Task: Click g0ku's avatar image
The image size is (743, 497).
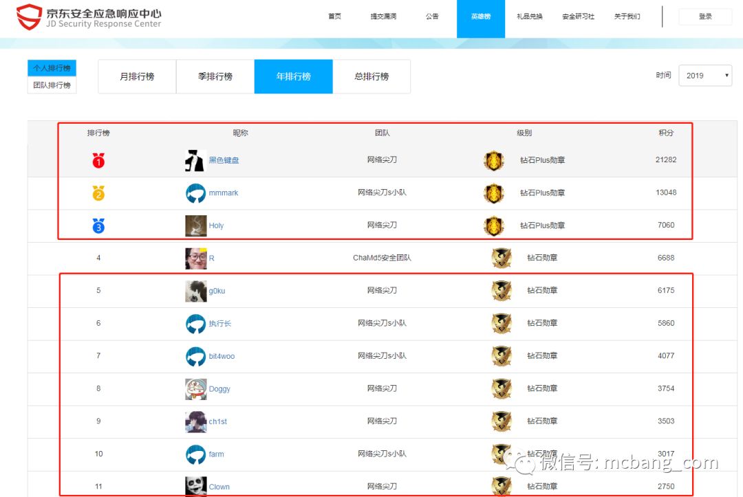Action: [195, 291]
